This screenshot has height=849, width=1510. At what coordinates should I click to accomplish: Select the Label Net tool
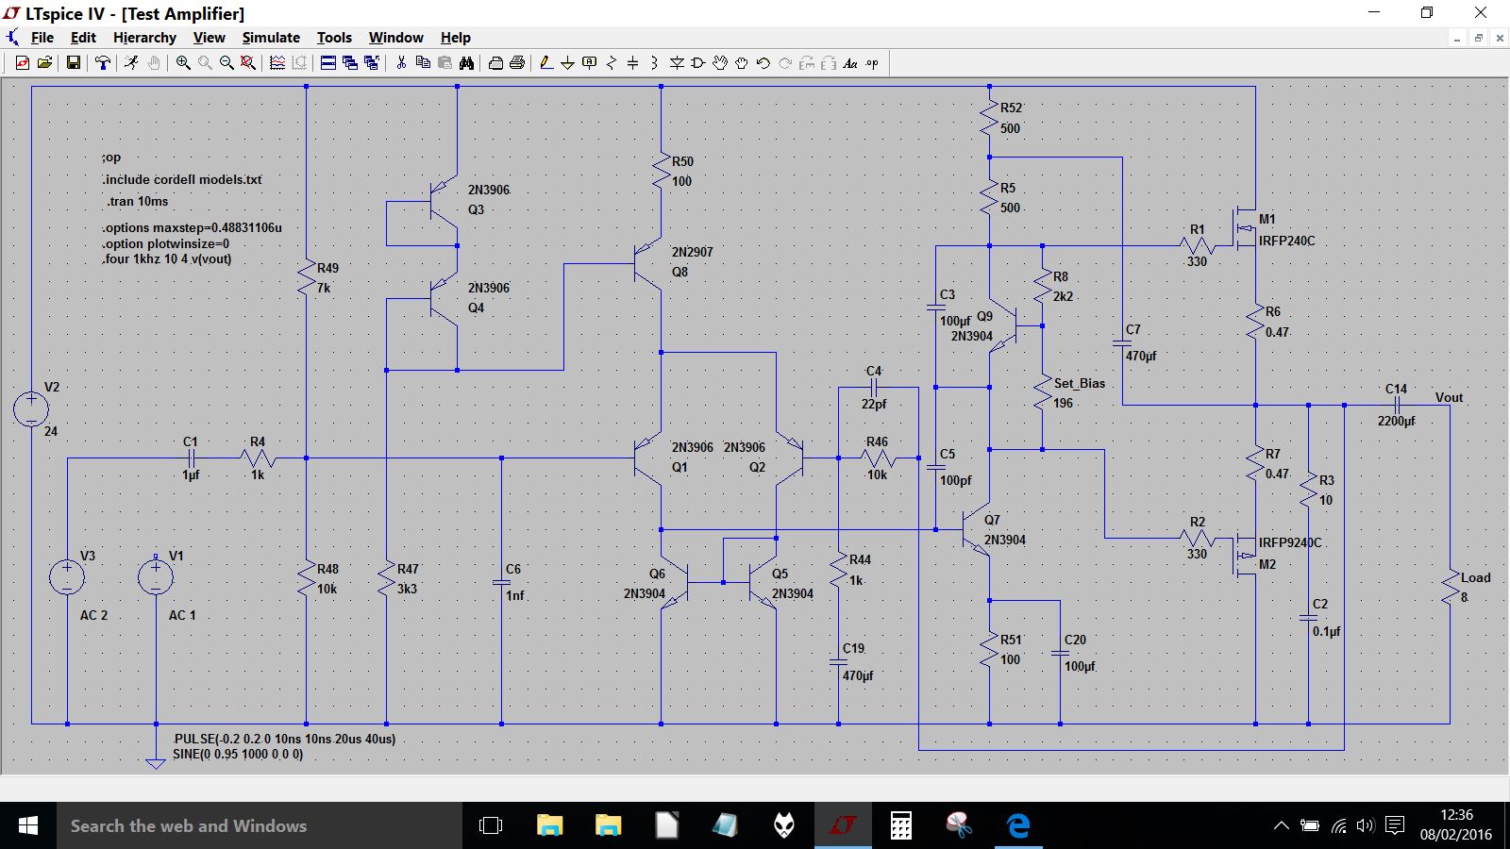click(590, 63)
